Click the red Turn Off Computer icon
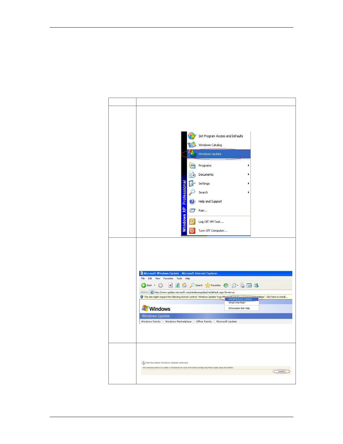343x444 pixels. coord(192,231)
